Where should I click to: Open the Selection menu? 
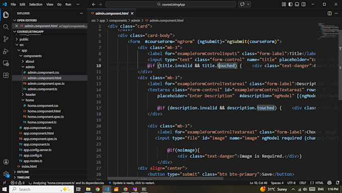pos(36,5)
